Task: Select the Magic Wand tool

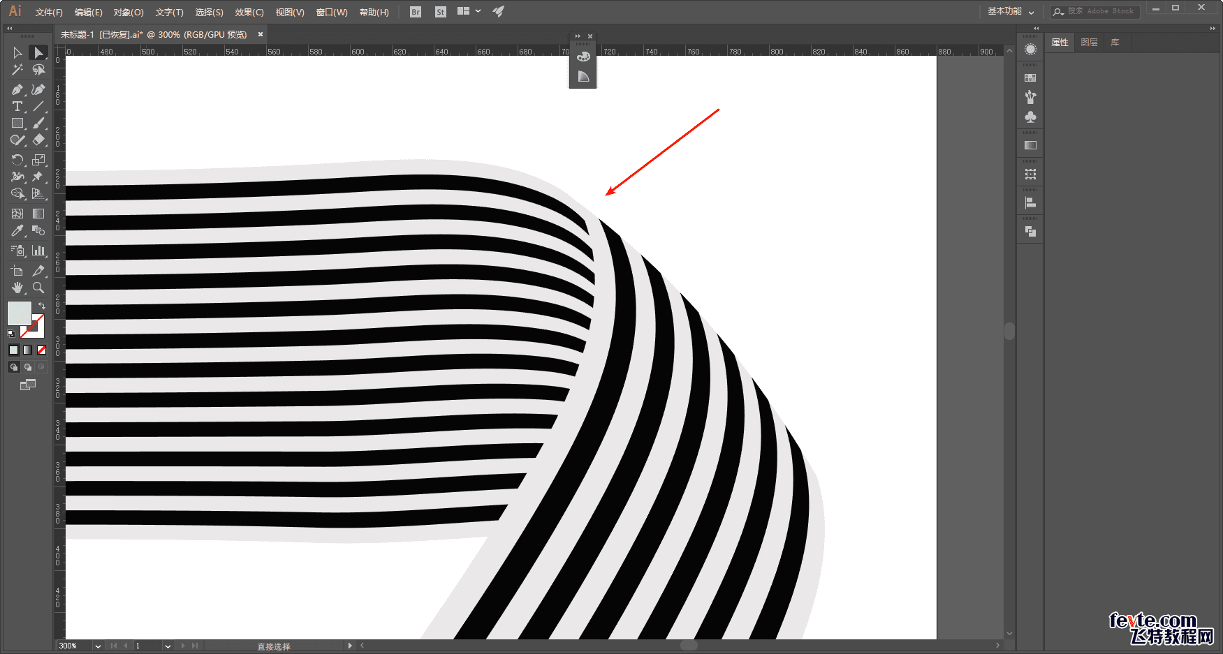Action: [x=17, y=70]
